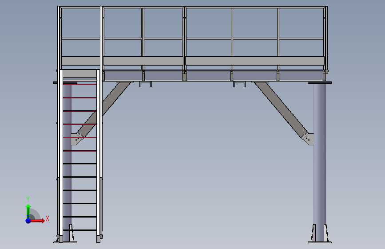Select the top red rung of the ladder
This screenshot has height=249, width=385.
pyautogui.click(x=79, y=84)
